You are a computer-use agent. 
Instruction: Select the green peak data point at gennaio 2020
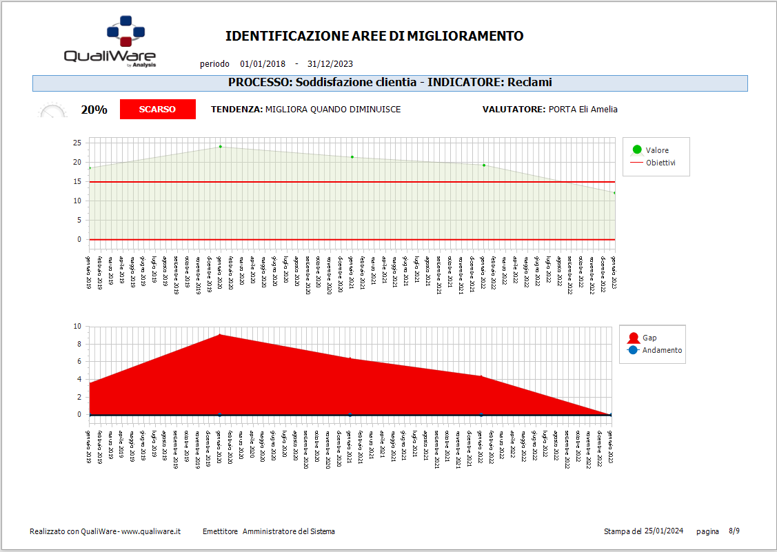220,146
